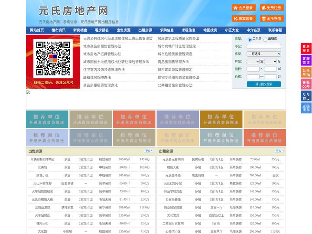Open 求购信息 navigation item

coord(167,30)
